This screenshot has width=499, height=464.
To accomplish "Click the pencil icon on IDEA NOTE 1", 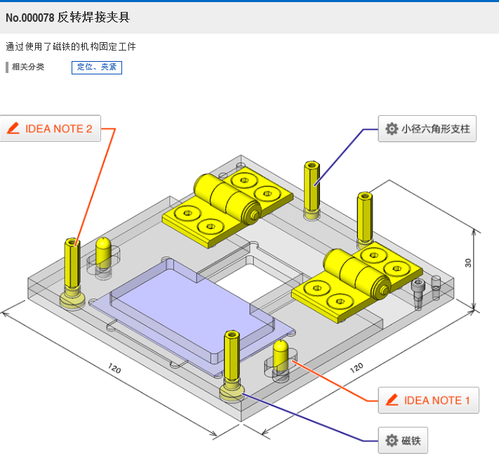I will [392, 400].
